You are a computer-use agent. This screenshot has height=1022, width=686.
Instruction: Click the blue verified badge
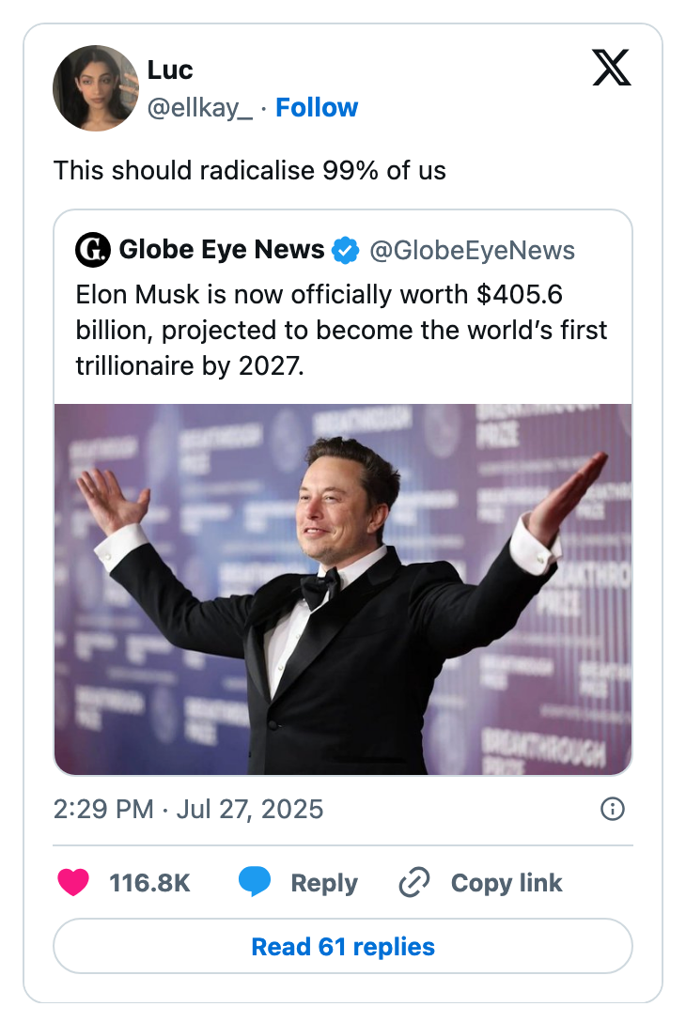[x=346, y=250]
